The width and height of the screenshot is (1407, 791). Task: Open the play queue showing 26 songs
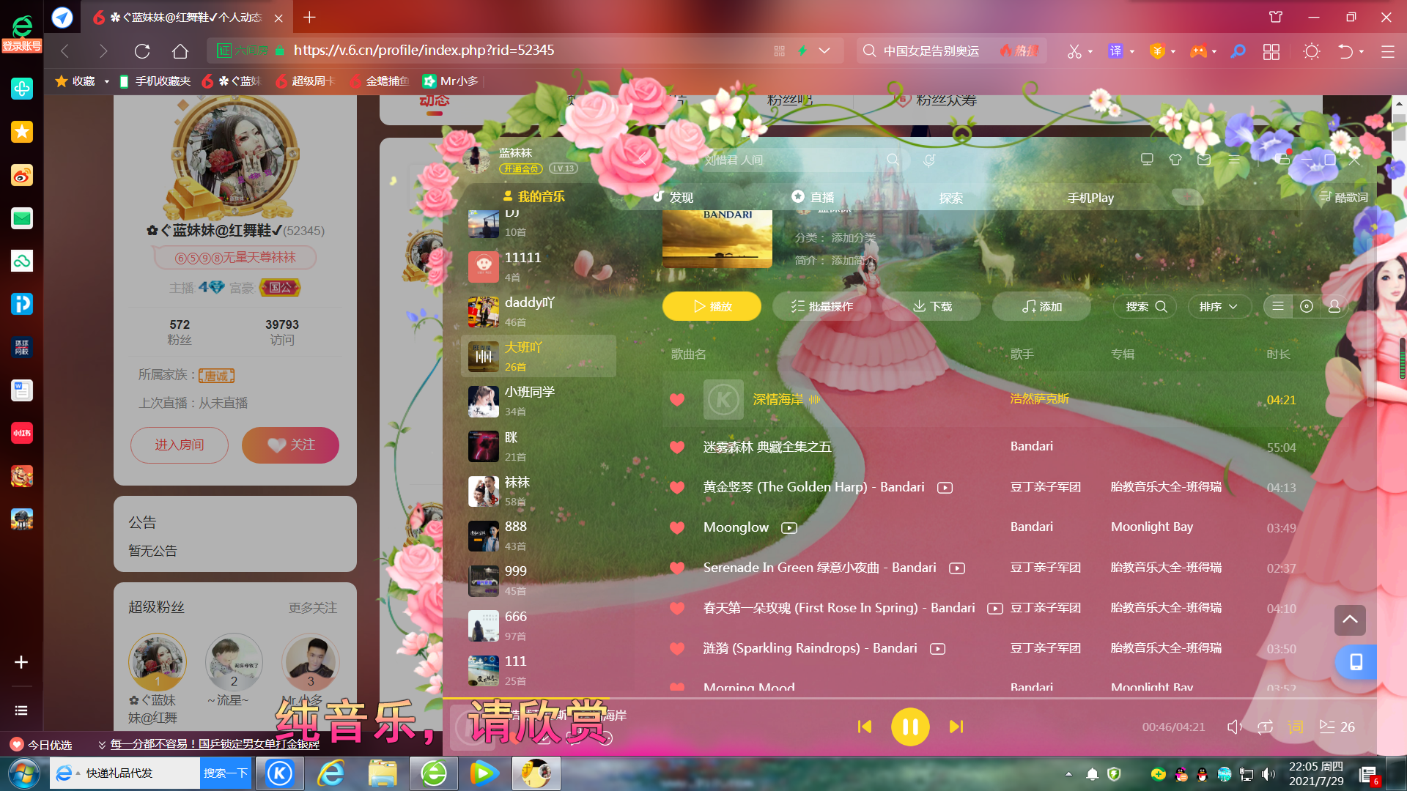point(1337,727)
